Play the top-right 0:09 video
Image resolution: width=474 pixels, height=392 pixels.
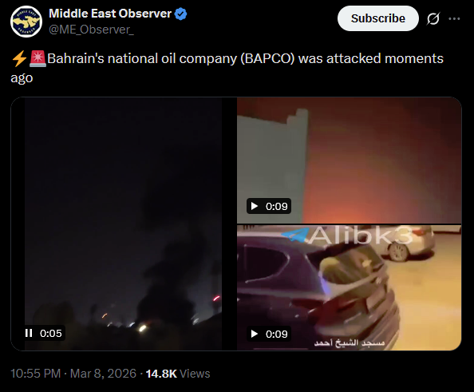click(255, 206)
